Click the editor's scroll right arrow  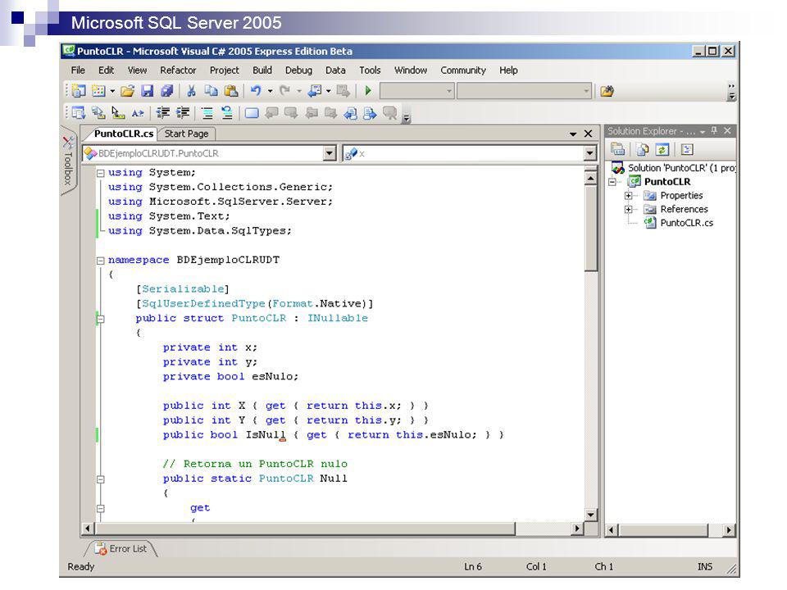[578, 529]
